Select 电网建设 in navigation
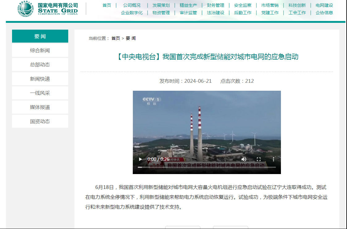This screenshot has width=347, height=229. pos(324,5)
